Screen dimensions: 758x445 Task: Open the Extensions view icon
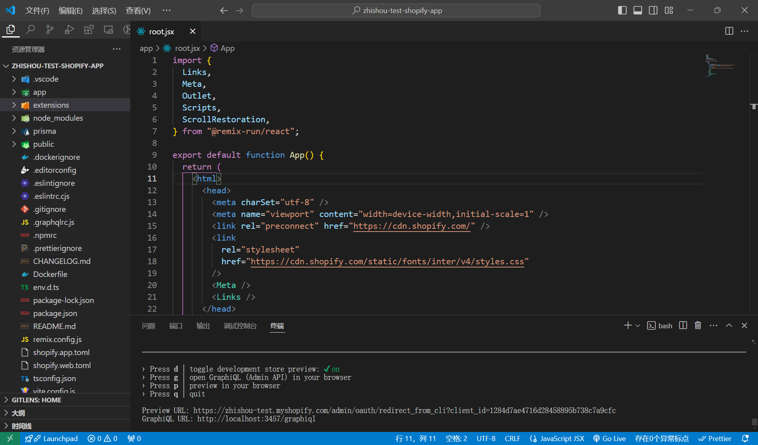(89, 30)
